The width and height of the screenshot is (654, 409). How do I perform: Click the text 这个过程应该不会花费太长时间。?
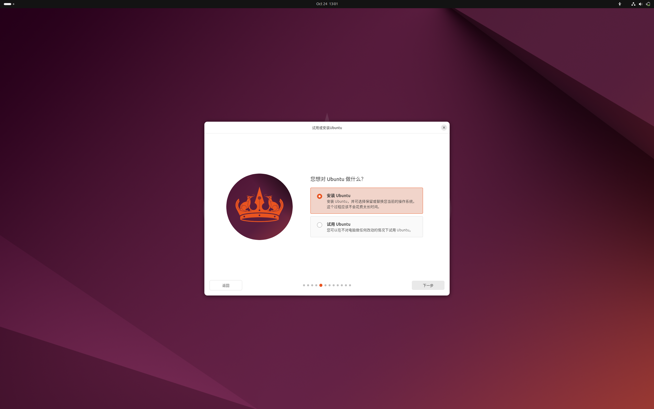point(354,207)
